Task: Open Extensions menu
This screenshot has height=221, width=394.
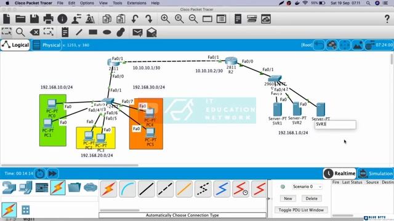Action: (137, 3)
